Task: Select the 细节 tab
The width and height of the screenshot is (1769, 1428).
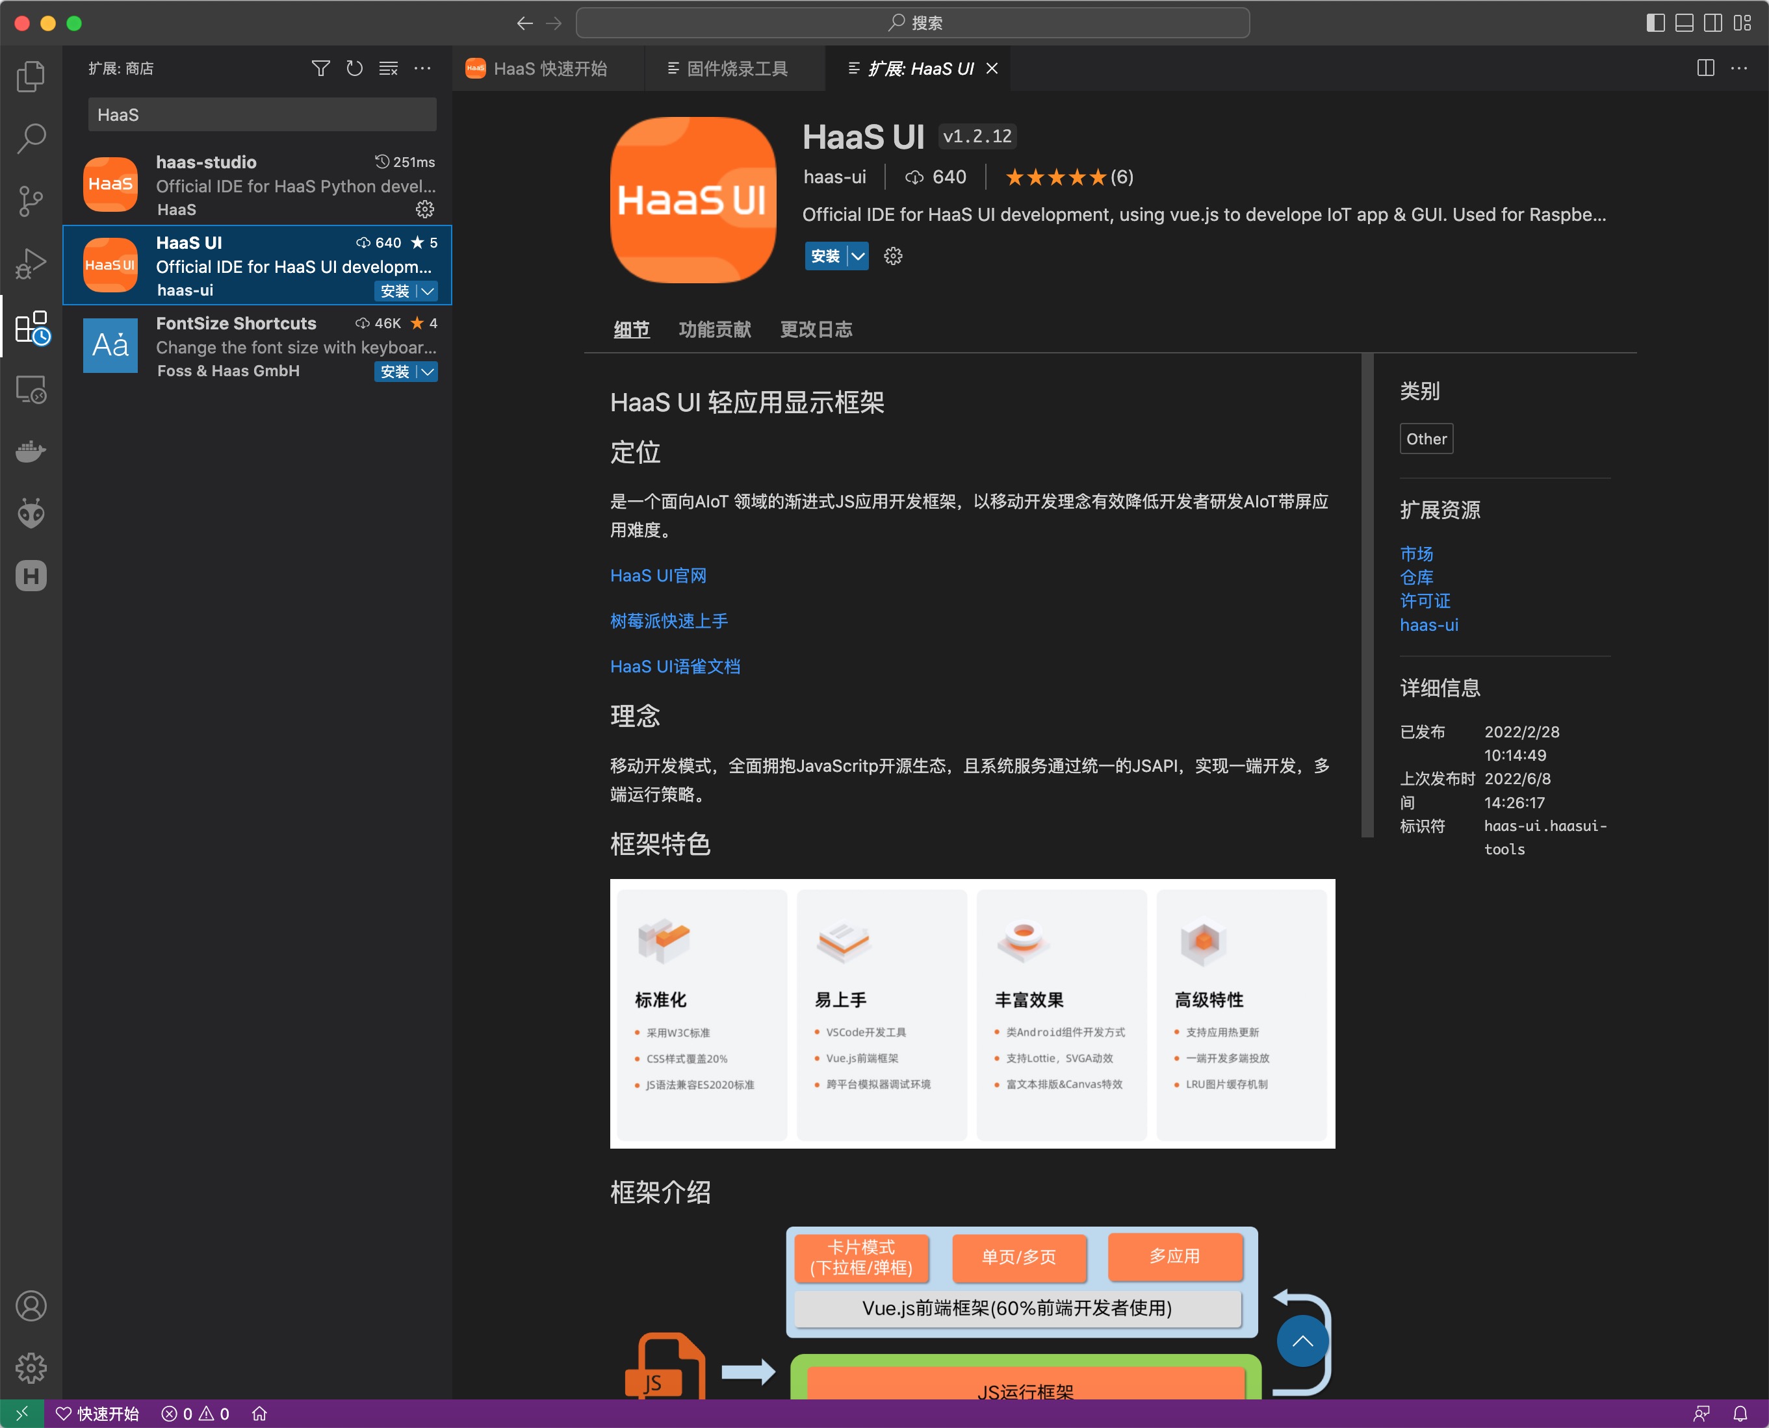Action: click(631, 329)
